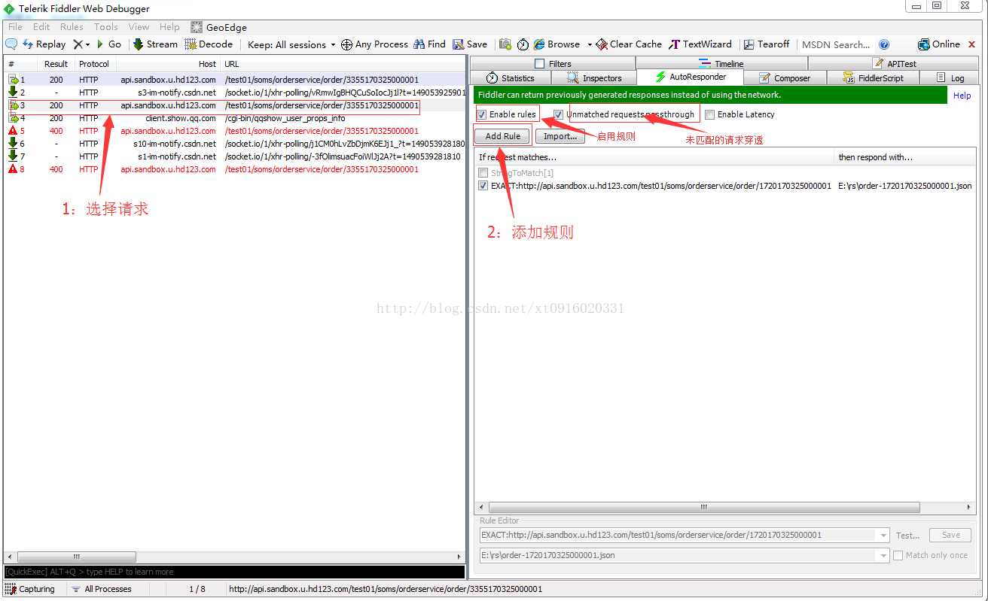The height and width of the screenshot is (601, 988).
Task: Toggle Unmatched requests passthrough checkbox
Action: (x=559, y=114)
